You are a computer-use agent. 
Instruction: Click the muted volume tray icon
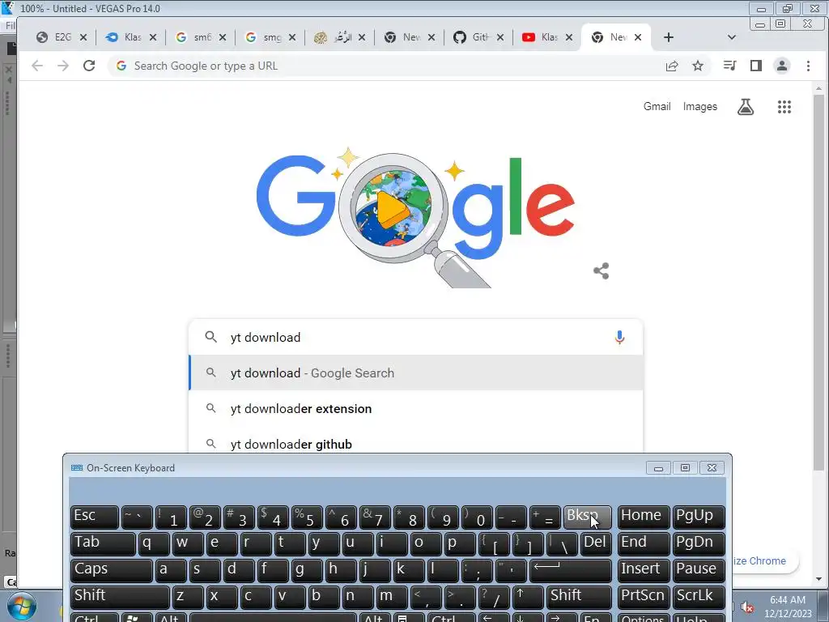click(x=747, y=607)
